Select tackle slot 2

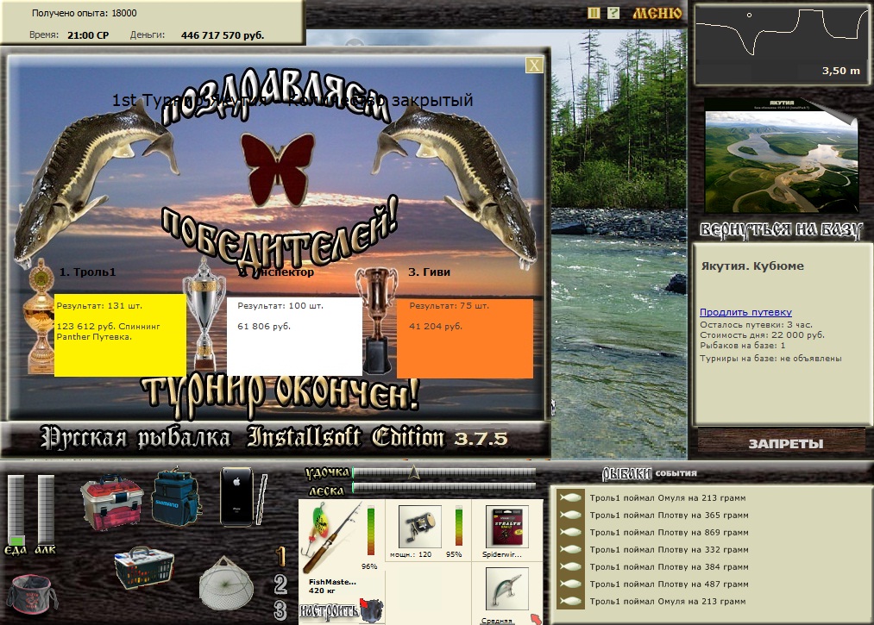[x=280, y=584]
